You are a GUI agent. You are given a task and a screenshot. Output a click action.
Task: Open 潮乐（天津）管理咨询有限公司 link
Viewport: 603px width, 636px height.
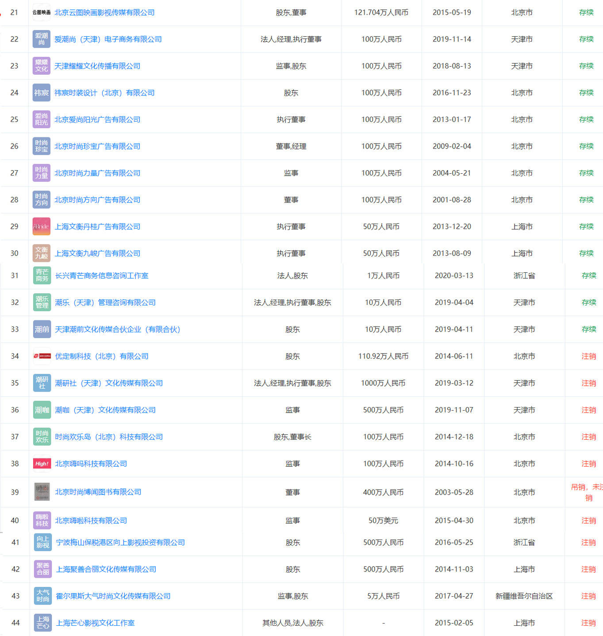(x=105, y=303)
